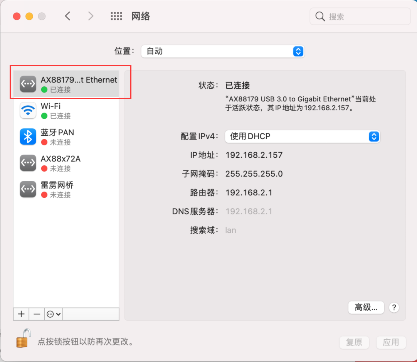This screenshot has height=362, width=417.
Task: Add a network service with plus button
Action: 21,314
